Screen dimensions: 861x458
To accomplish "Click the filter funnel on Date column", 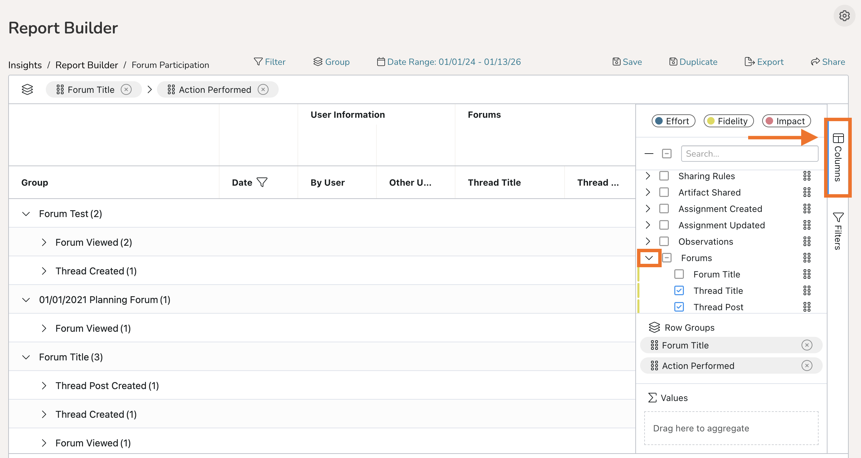I will point(262,182).
